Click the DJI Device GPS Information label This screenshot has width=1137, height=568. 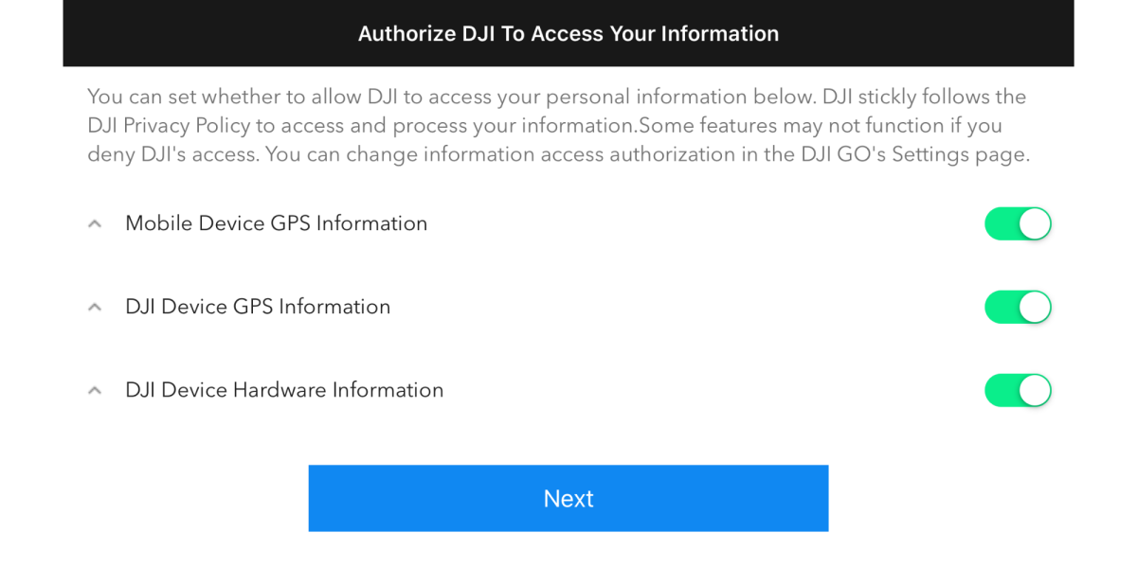point(258,307)
